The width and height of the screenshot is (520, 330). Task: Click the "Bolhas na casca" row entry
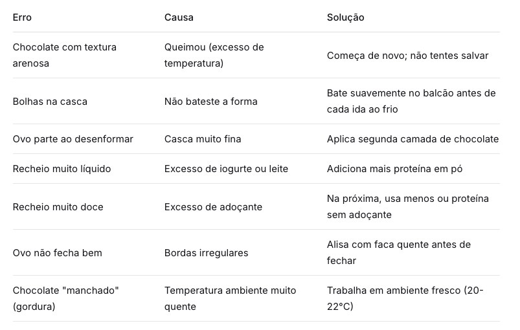[x=50, y=102]
